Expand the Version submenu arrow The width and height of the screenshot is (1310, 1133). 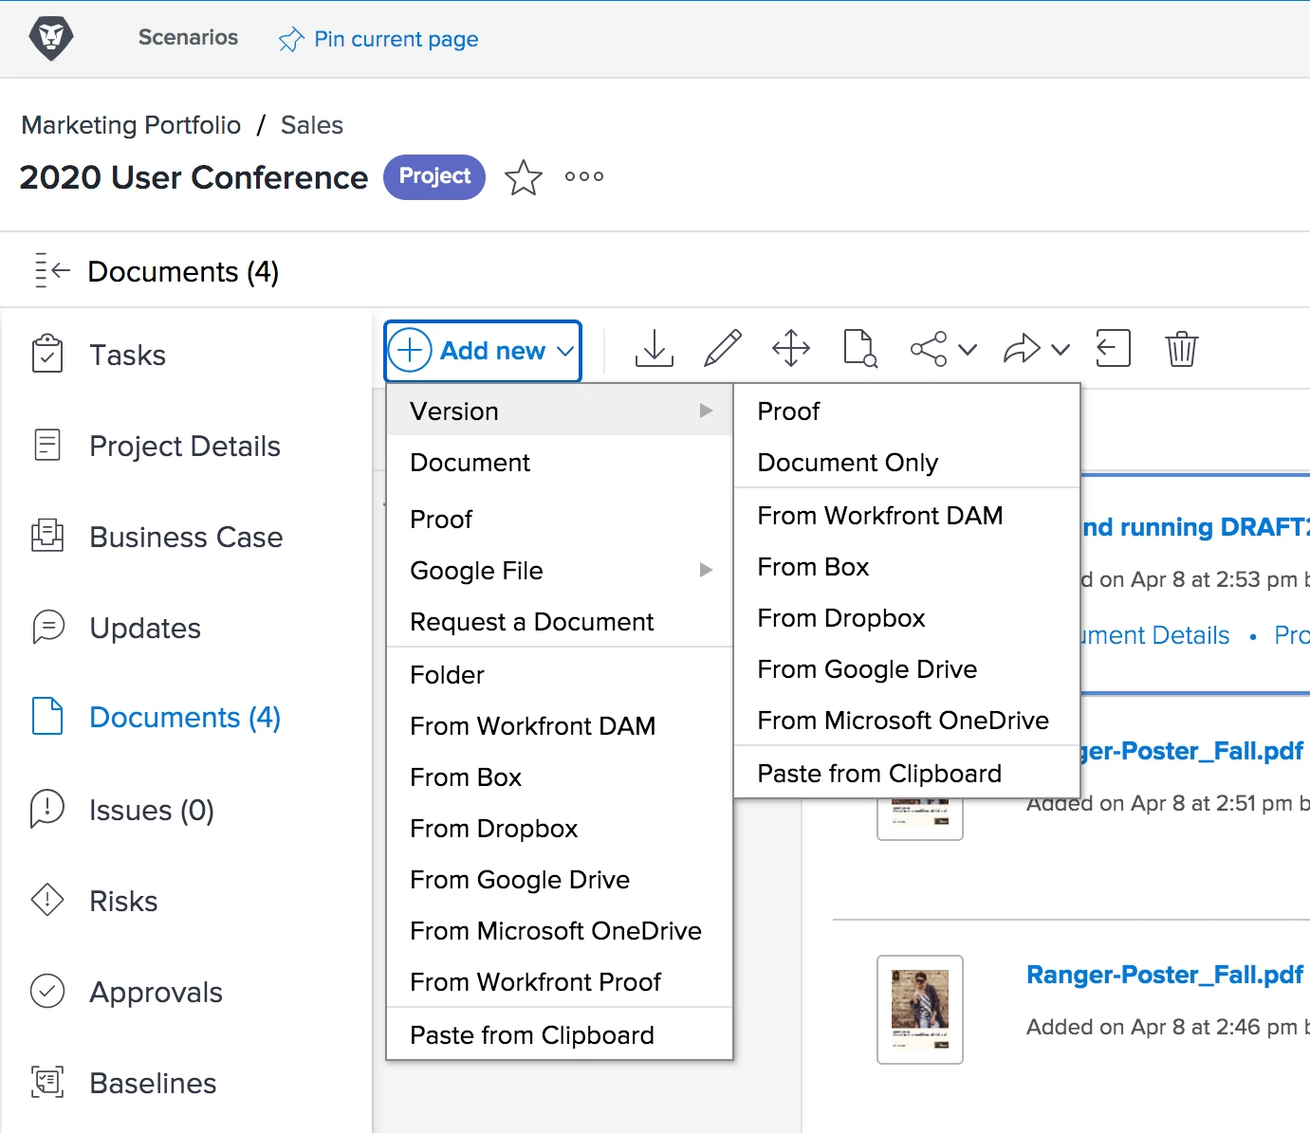coord(706,411)
